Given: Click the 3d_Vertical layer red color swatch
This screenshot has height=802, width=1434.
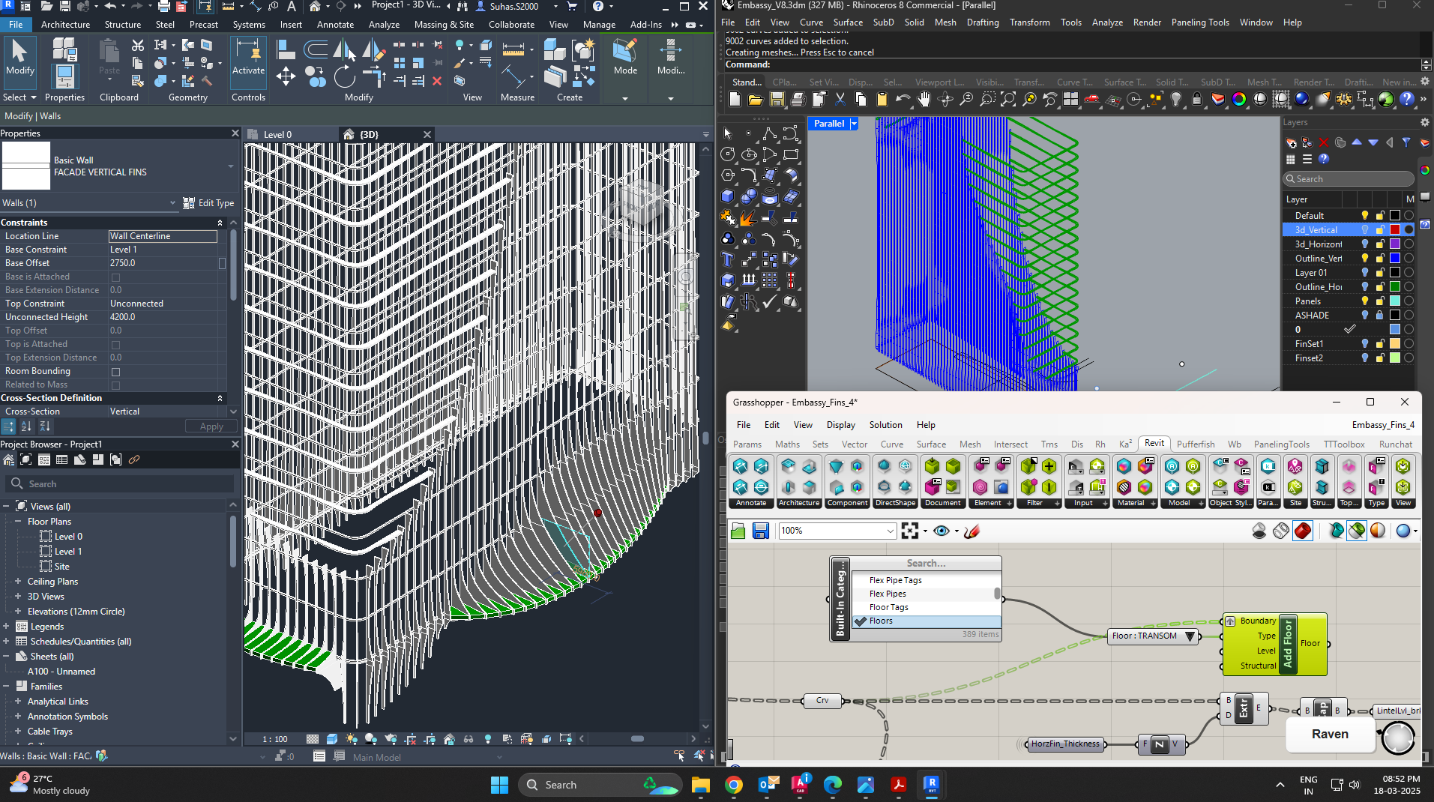Looking at the screenshot, I should click(x=1395, y=230).
